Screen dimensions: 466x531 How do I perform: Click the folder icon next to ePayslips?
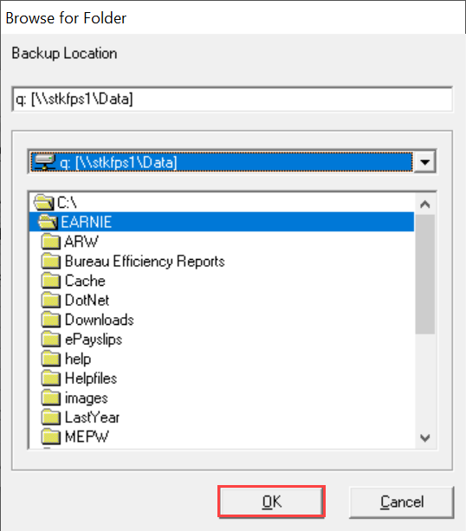point(51,339)
